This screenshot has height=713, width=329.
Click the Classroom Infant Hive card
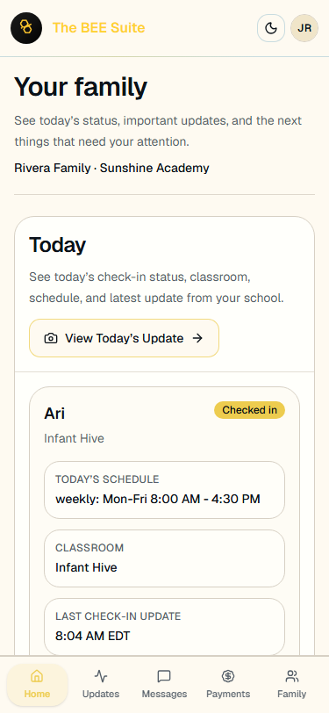point(165,558)
